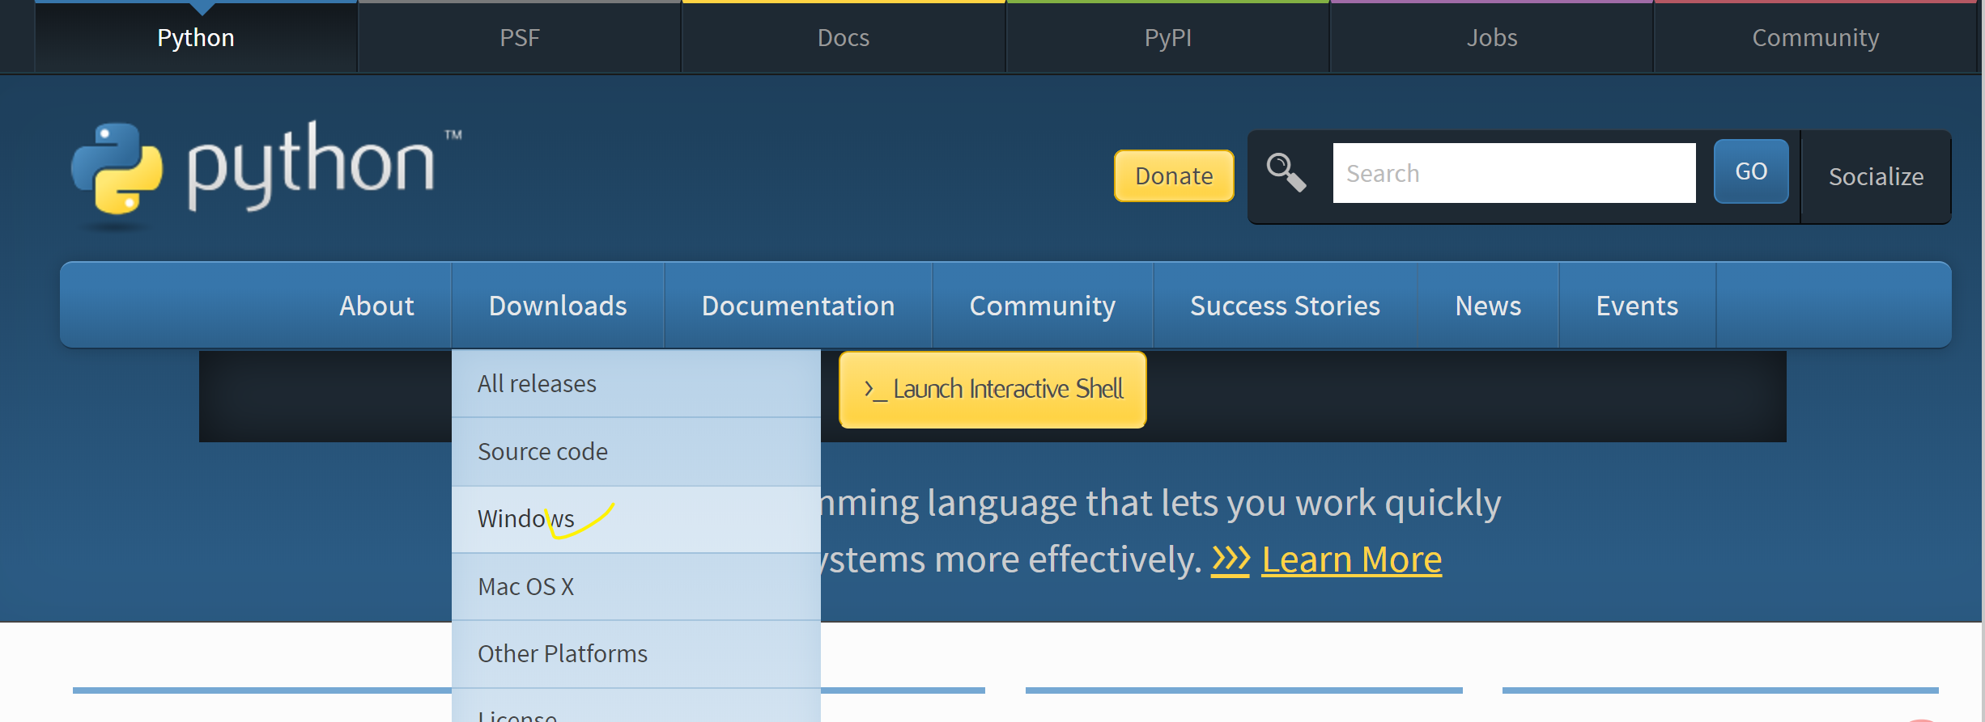Select Source code in the dropdown

[636, 451]
